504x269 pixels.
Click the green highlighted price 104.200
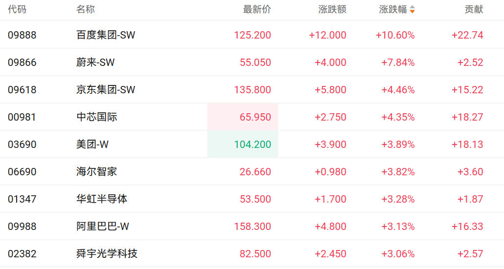click(x=252, y=145)
